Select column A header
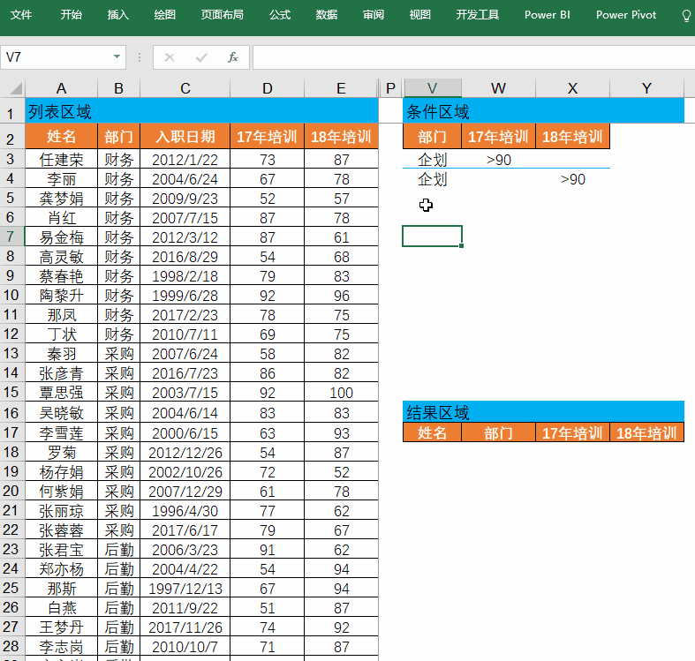This screenshot has height=661, width=695. pyautogui.click(x=61, y=88)
